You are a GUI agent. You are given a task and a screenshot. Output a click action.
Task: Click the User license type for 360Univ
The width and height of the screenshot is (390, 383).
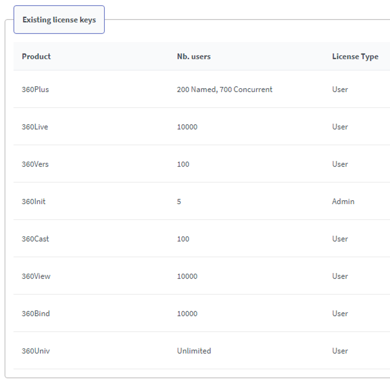tap(340, 351)
